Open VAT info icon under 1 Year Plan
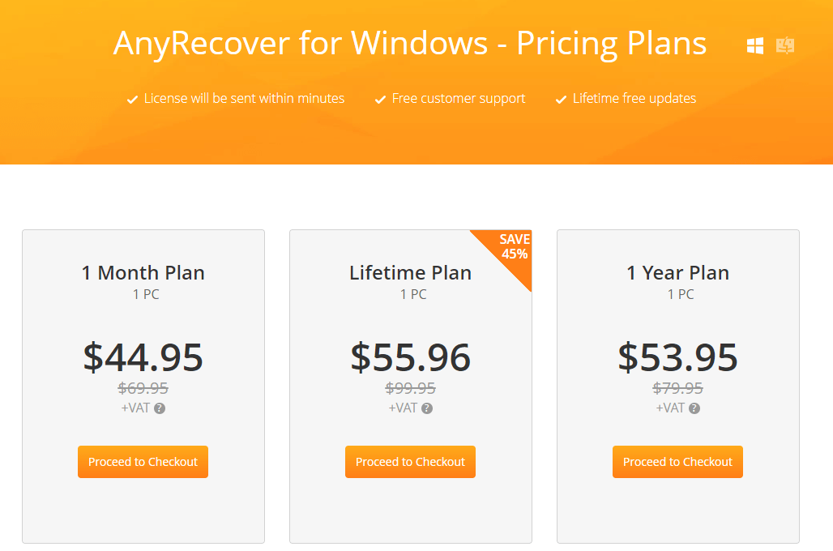833x551 pixels. pyautogui.click(x=693, y=408)
